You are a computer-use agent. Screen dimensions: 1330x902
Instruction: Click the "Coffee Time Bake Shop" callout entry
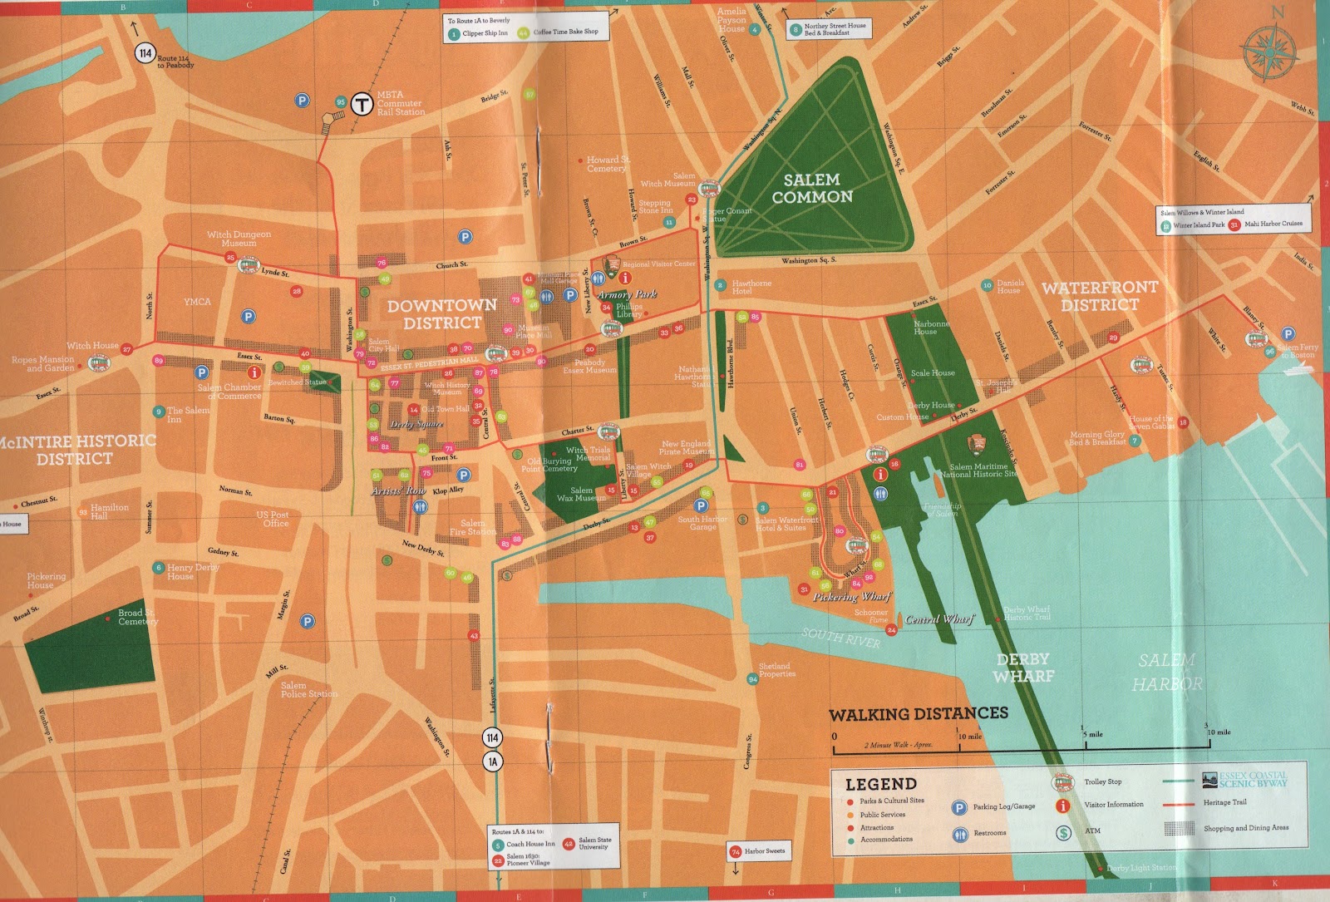tap(559, 32)
